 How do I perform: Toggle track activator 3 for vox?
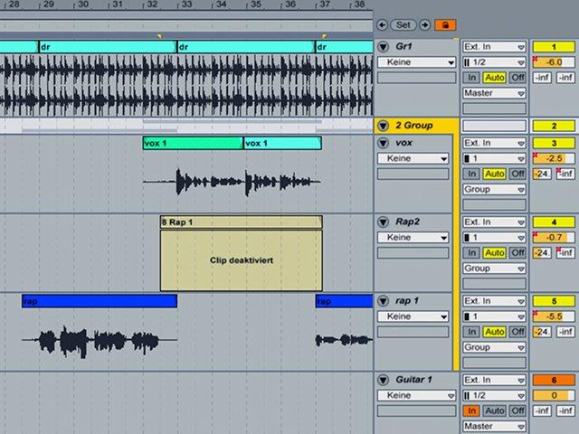pyautogui.click(x=554, y=143)
